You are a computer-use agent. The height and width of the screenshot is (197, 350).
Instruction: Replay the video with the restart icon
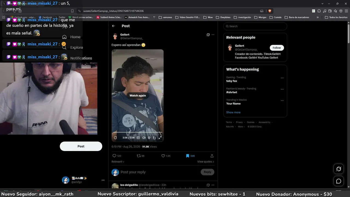coord(115,138)
